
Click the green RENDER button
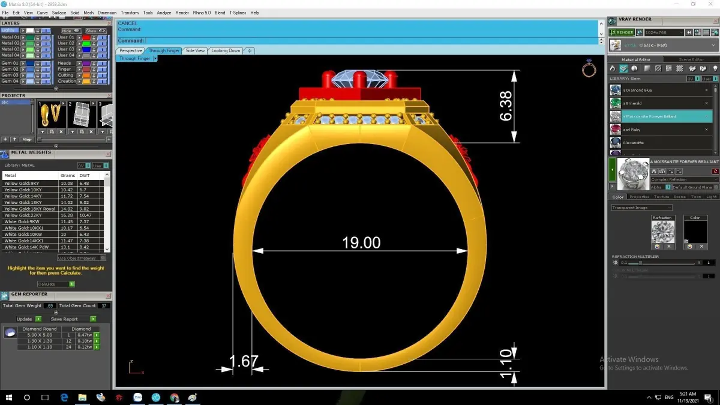[x=622, y=32]
